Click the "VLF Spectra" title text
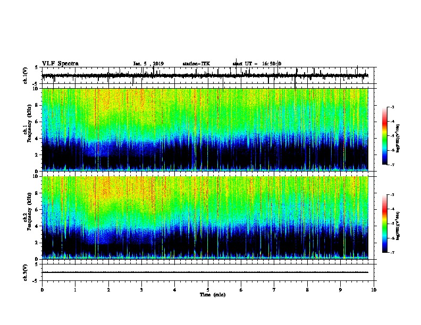Viewport: 421px width, 325px height. [x=61, y=63]
